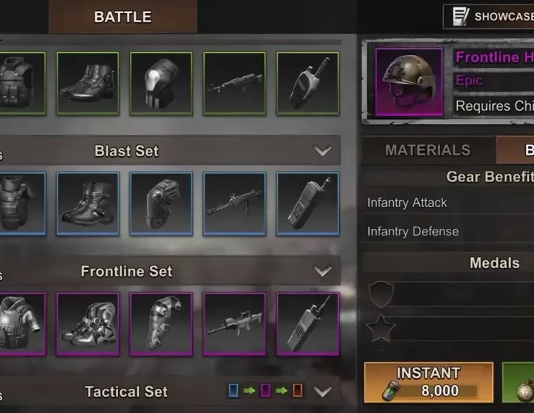Image resolution: width=534 pixels, height=413 pixels.
Task: Open the MATERIALS tab
Action: [x=428, y=150]
